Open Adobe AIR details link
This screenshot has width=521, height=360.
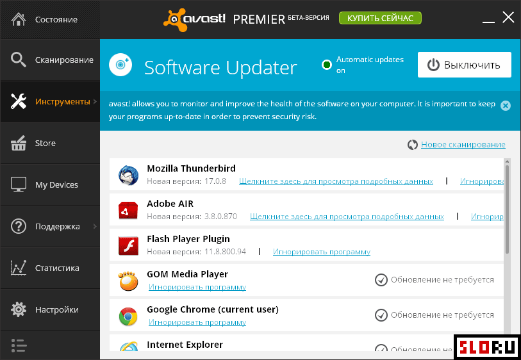point(347,217)
